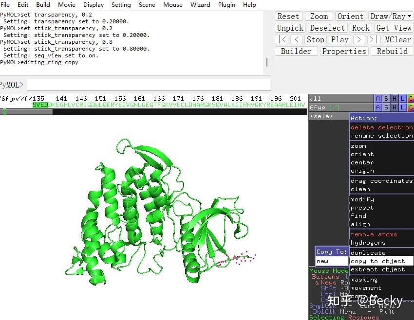Open the Display menu

tap(94, 5)
